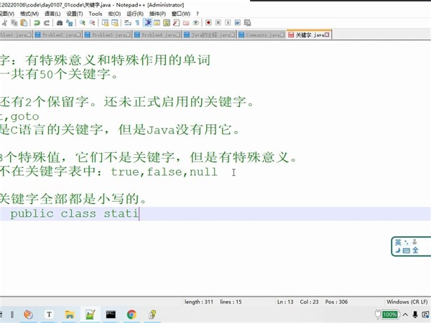The width and height of the screenshot is (431, 323).
Task: Click the word 'goto' in editor
Action: pyautogui.click(x=24, y=117)
